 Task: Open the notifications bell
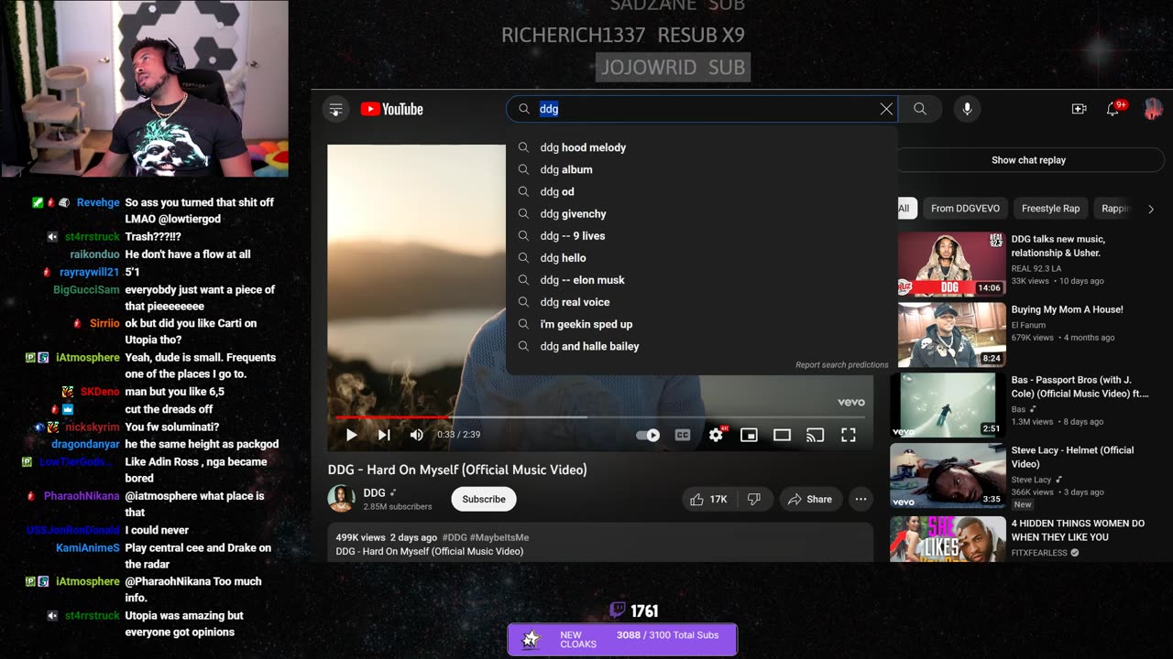pyautogui.click(x=1113, y=109)
